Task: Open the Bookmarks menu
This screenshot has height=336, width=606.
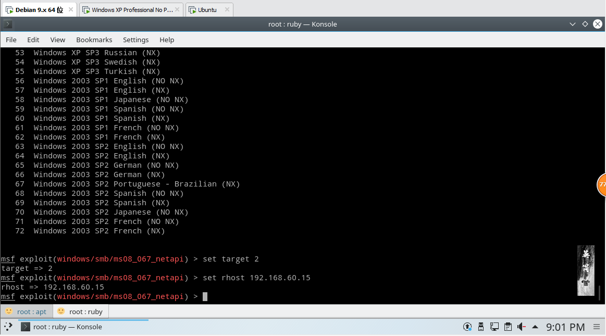Action: tap(94, 40)
